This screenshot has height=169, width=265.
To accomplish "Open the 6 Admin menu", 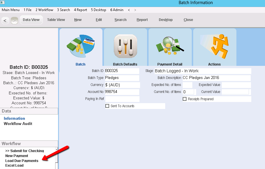I will point(117,10).
